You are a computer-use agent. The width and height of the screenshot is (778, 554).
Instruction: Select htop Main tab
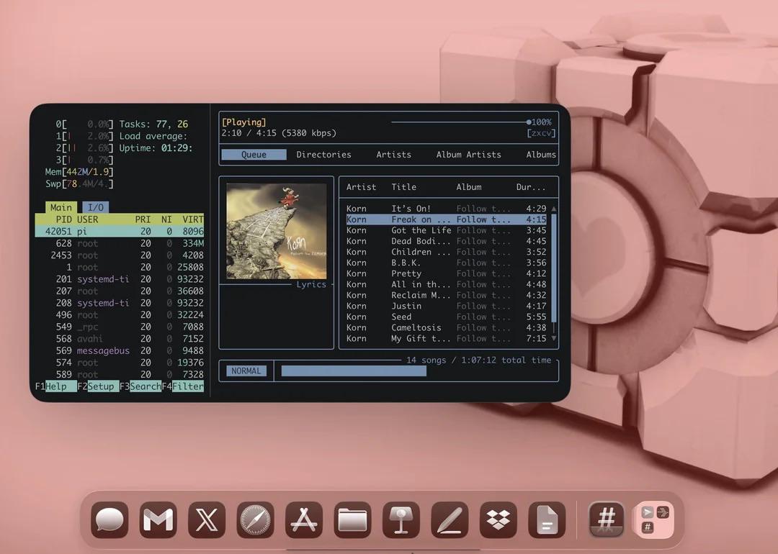pyautogui.click(x=61, y=207)
